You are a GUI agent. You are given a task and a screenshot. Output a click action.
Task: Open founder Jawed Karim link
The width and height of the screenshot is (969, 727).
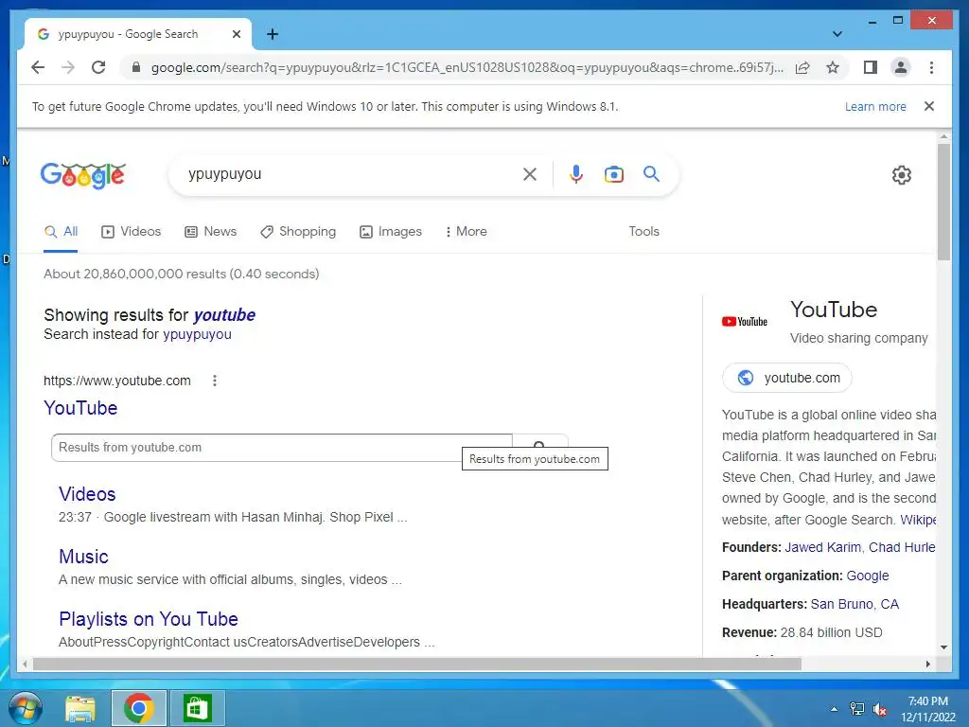click(x=822, y=548)
